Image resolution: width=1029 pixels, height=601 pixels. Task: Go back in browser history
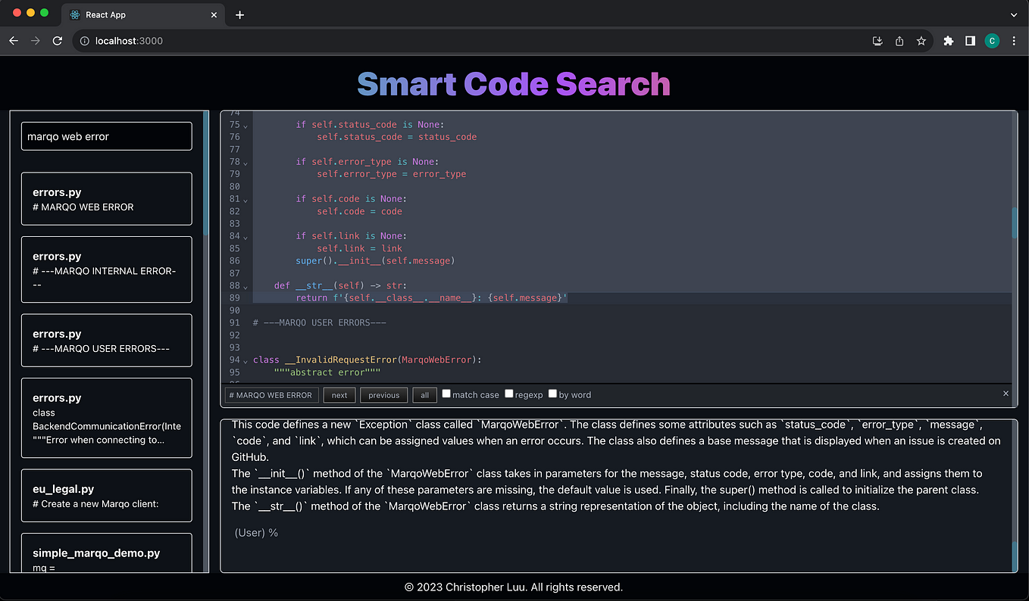point(14,41)
